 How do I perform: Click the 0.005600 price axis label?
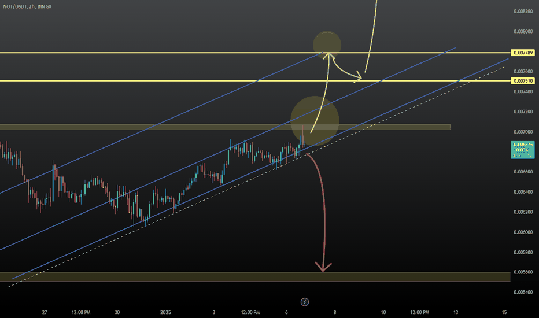point(523,272)
